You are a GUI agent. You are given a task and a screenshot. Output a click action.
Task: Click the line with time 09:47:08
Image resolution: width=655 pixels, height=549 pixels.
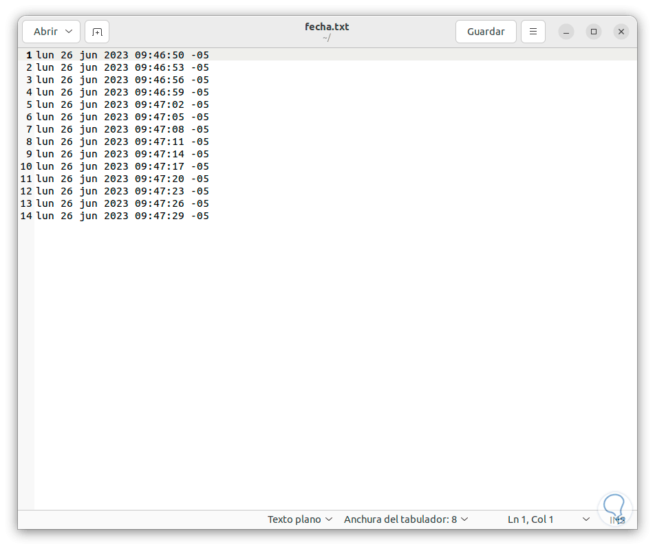(122, 129)
